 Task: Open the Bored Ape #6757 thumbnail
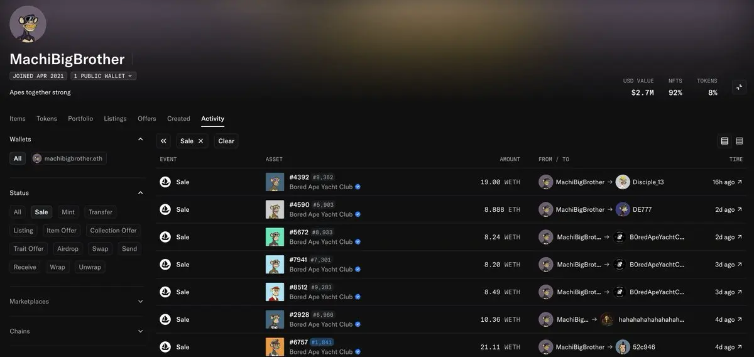275,347
